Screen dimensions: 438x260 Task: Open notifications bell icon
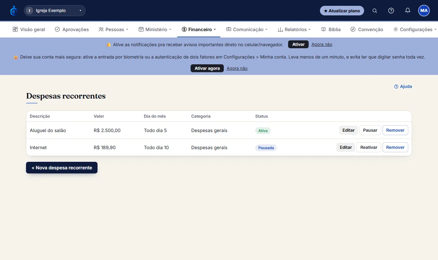(x=408, y=11)
